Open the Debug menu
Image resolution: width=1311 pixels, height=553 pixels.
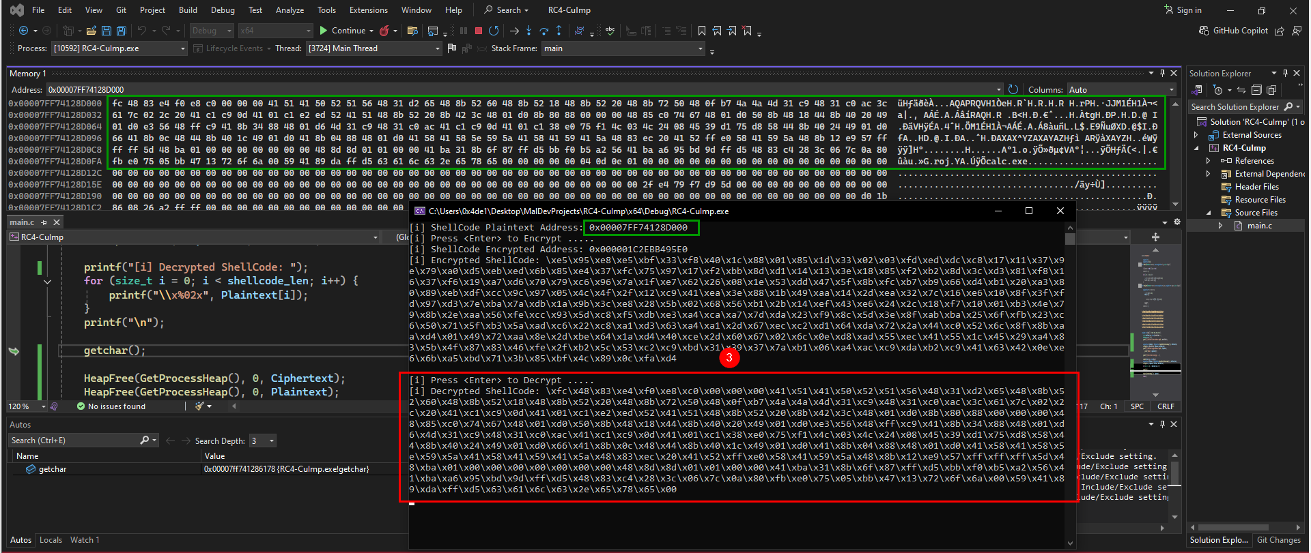tap(223, 10)
